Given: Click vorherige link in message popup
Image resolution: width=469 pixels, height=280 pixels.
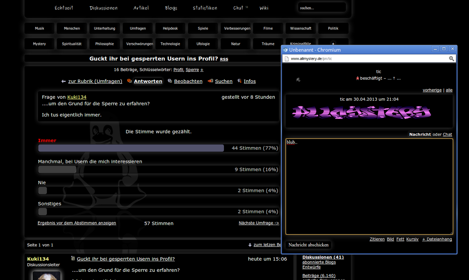Looking at the screenshot, I should (432, 90).
